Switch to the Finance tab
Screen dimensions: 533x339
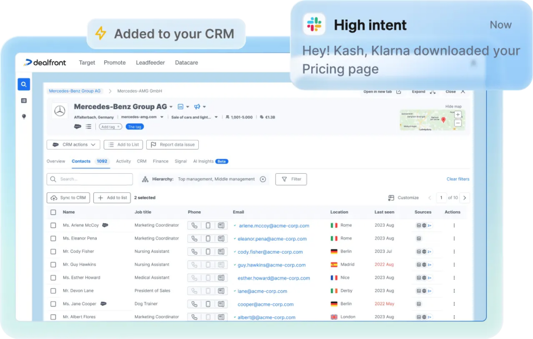click(x=160, y=161)
